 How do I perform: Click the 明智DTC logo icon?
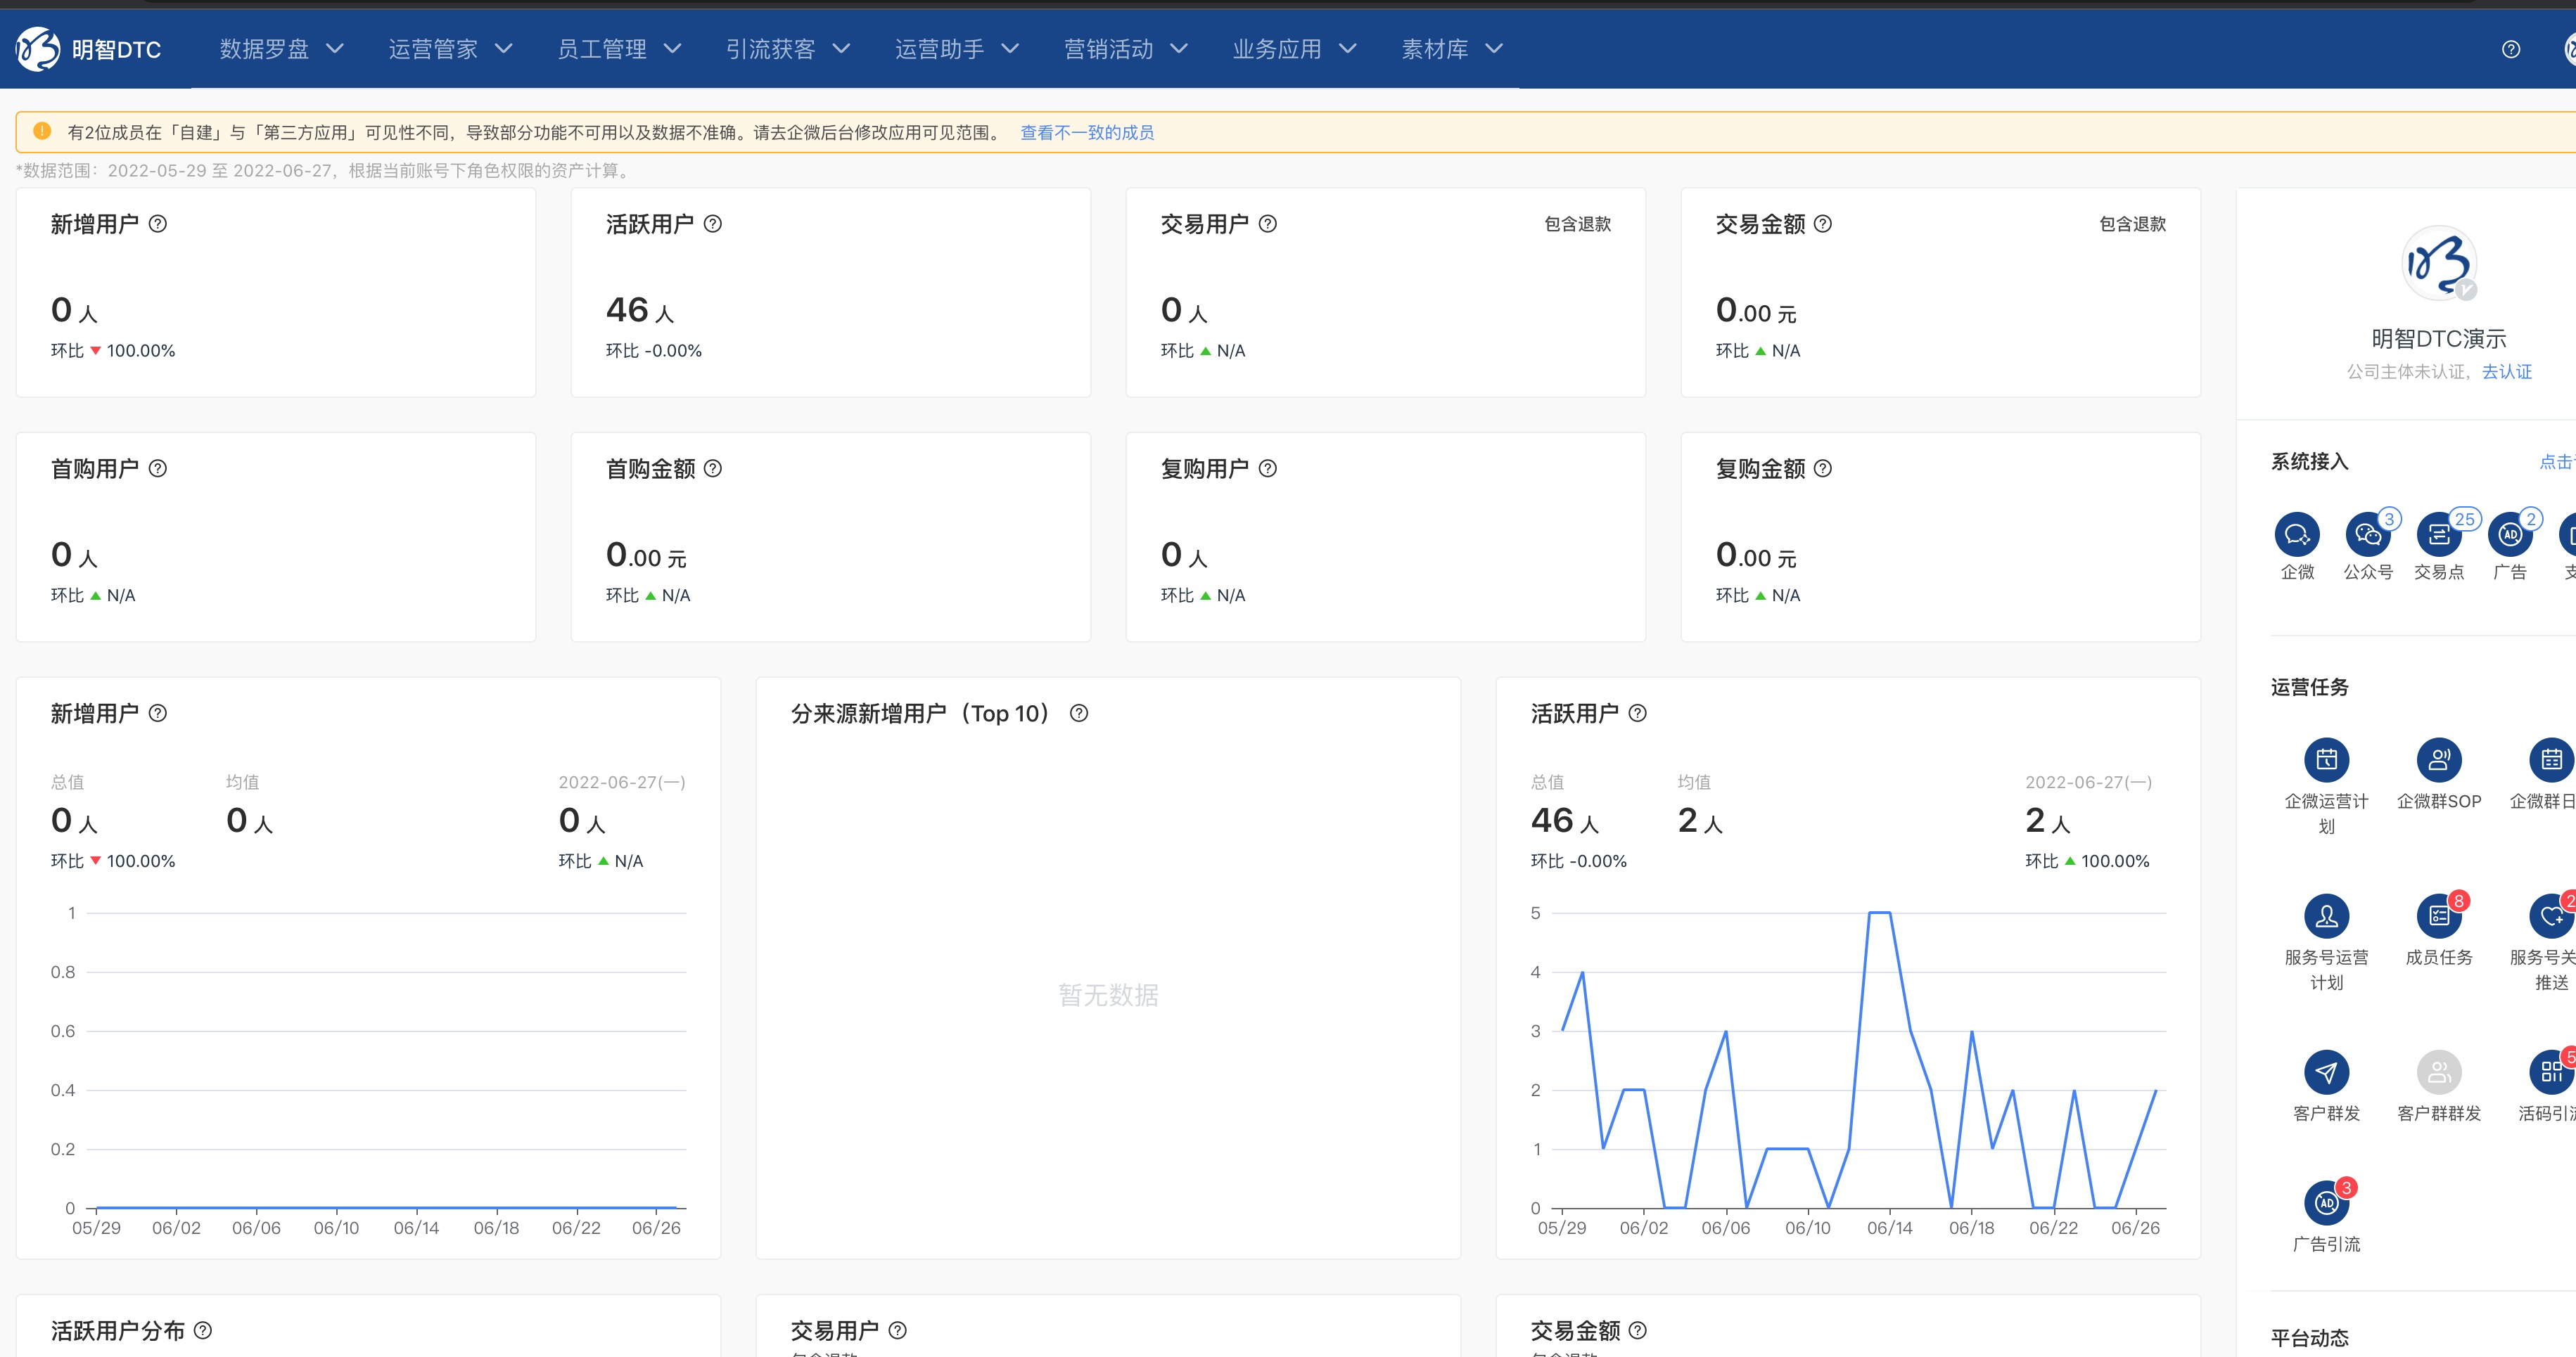coord(38,49)
